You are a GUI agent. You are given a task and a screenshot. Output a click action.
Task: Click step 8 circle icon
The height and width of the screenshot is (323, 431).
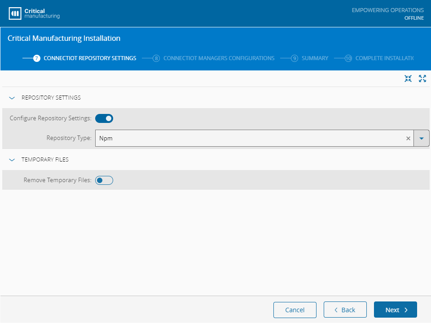point(156,58)
